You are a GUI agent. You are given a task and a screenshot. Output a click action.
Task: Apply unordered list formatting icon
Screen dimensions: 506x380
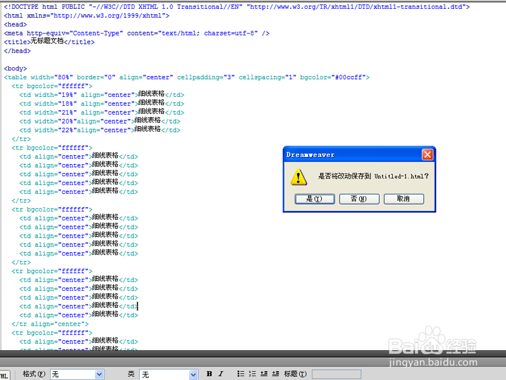click(x=241, y=374)
